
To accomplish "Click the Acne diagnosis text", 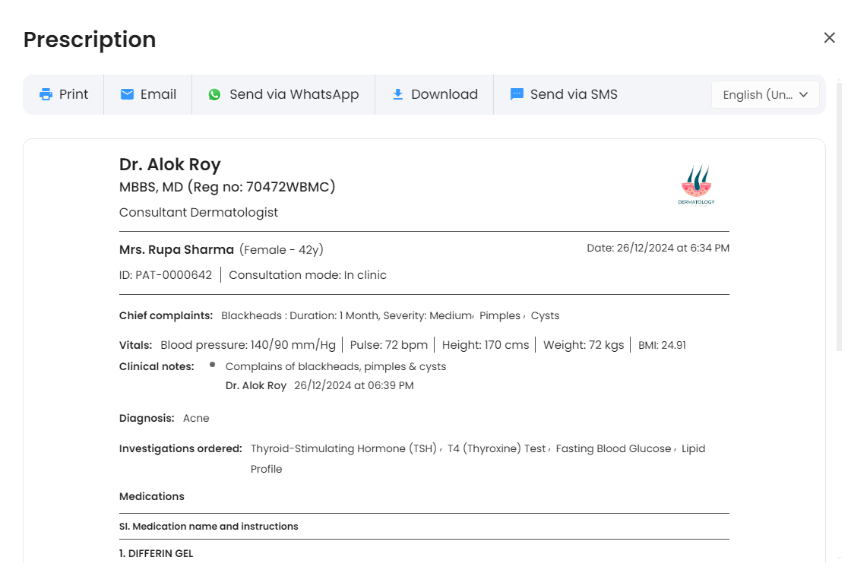I will (196, 419).
